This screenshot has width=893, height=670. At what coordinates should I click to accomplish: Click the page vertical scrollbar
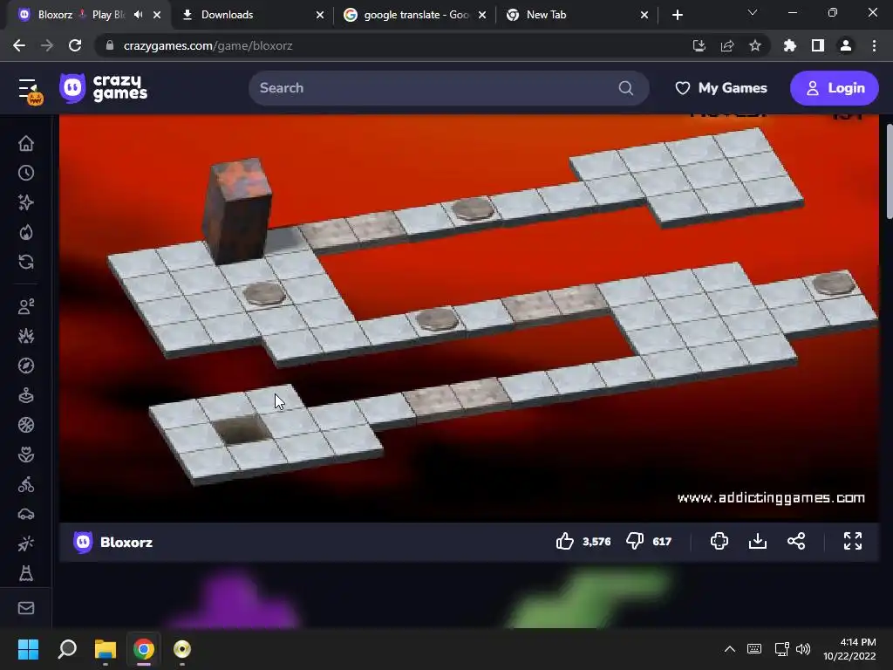tap(889, 171)
